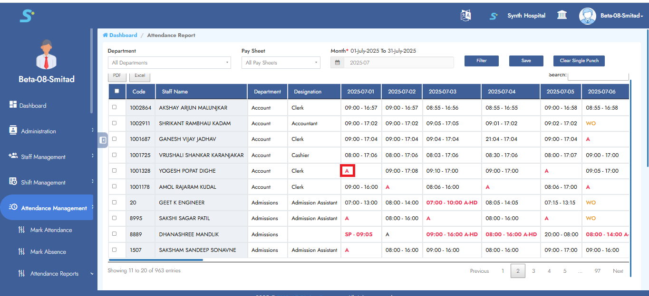Click the calendar icon beside month field
The width and height of the screenshot is (649, 296).
pos(337,63)
